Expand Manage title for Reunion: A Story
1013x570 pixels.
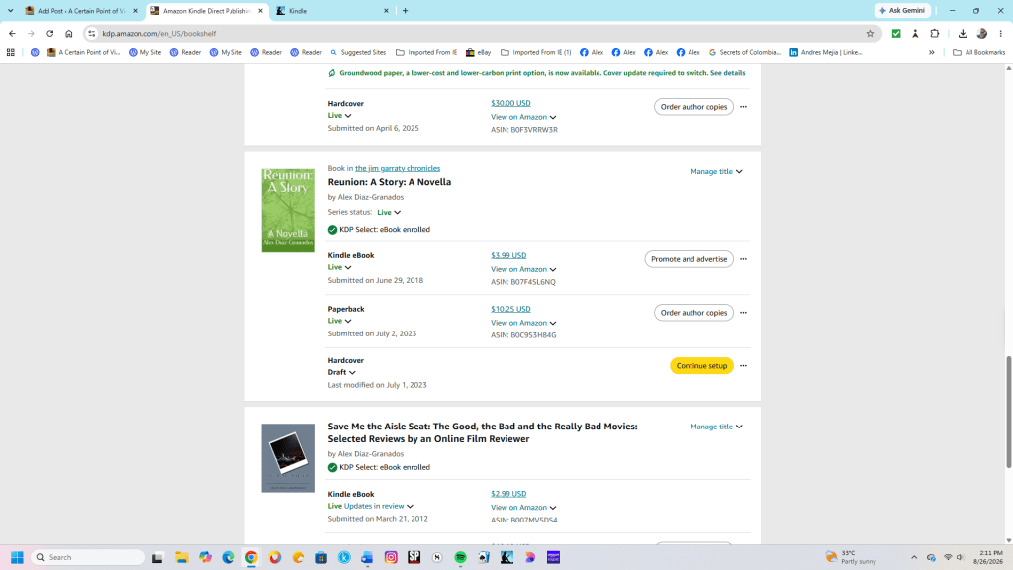tap(716, 172)
